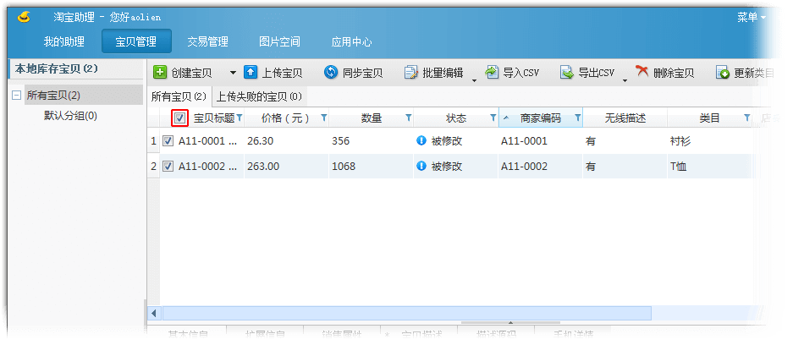Click the 批量编辑 document icon
The image size is (793, 345).
(410, 73)
